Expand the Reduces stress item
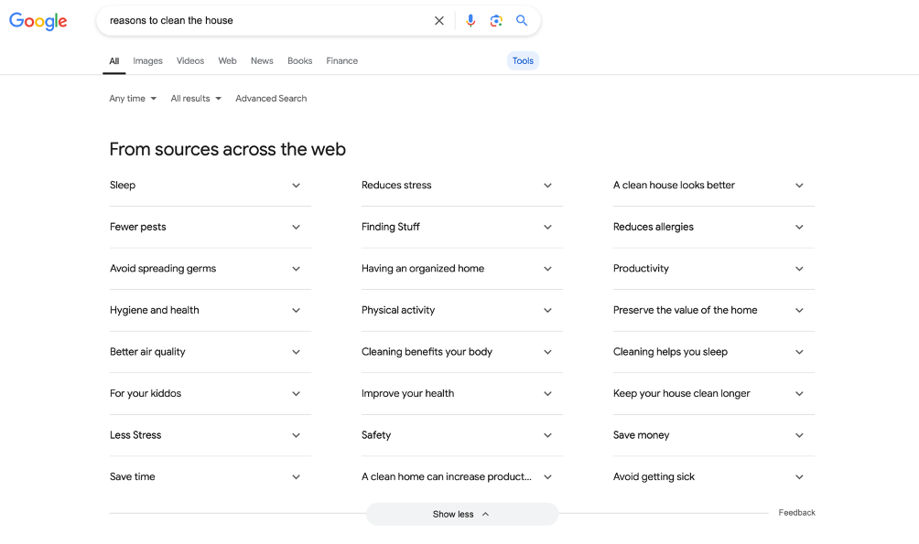Screen dimensions: 919x544 (462, 185)
